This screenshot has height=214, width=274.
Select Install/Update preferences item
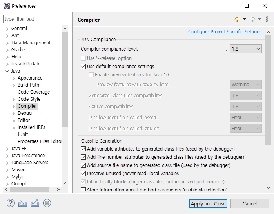(x=26, y=64)
